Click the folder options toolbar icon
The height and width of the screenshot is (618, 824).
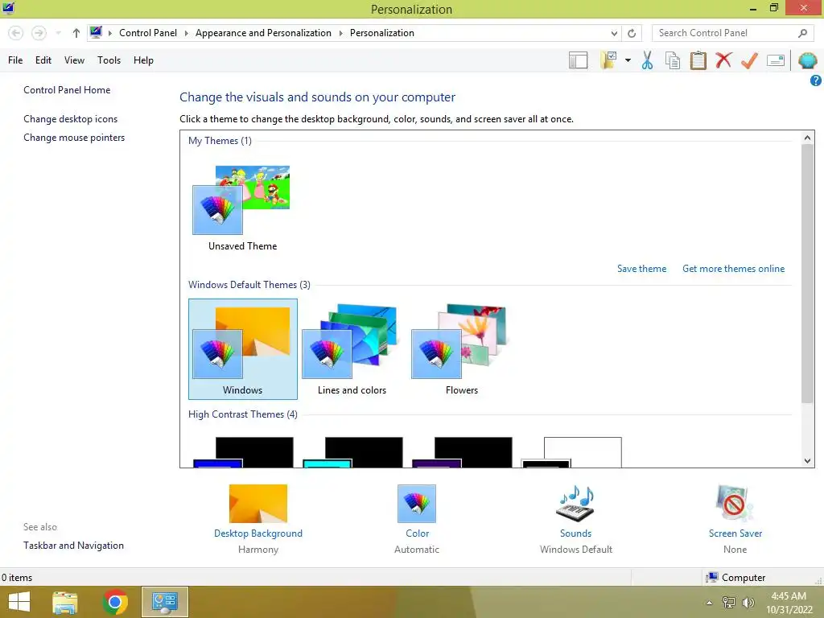pos(609,60)
